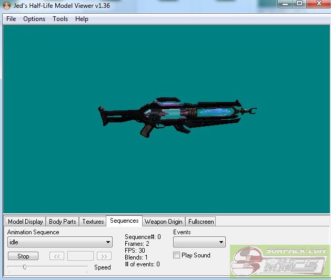Image resolution: width=331 pixels, height=280 pixels.
Task: Click the app icon in the title bar
Action: pyautogui.click(x=6, y=5)
